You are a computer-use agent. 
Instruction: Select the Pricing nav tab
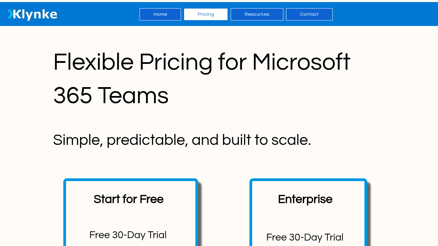(x=206, y=14)
